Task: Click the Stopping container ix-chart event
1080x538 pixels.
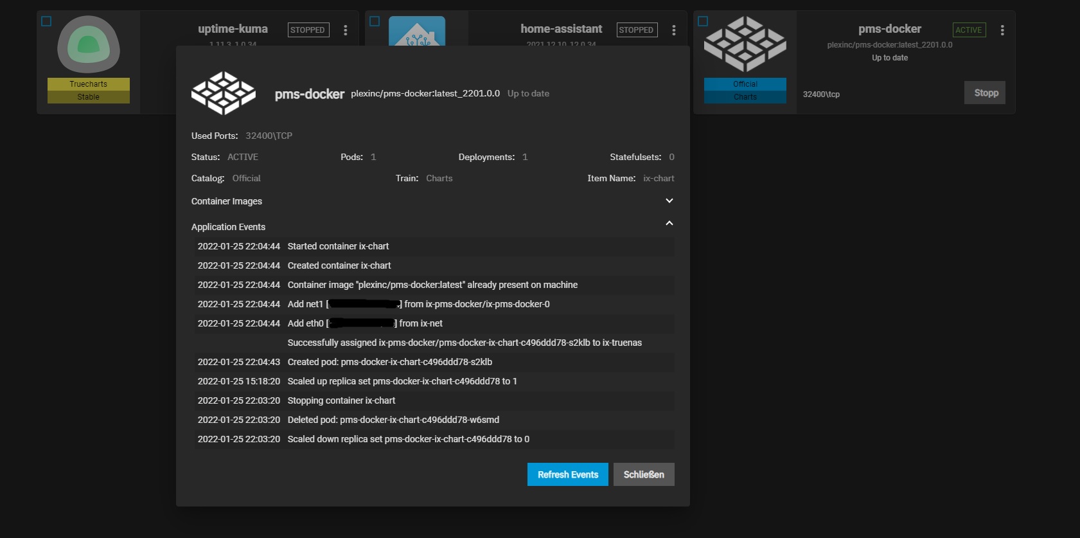Action: tap(434, 400)
